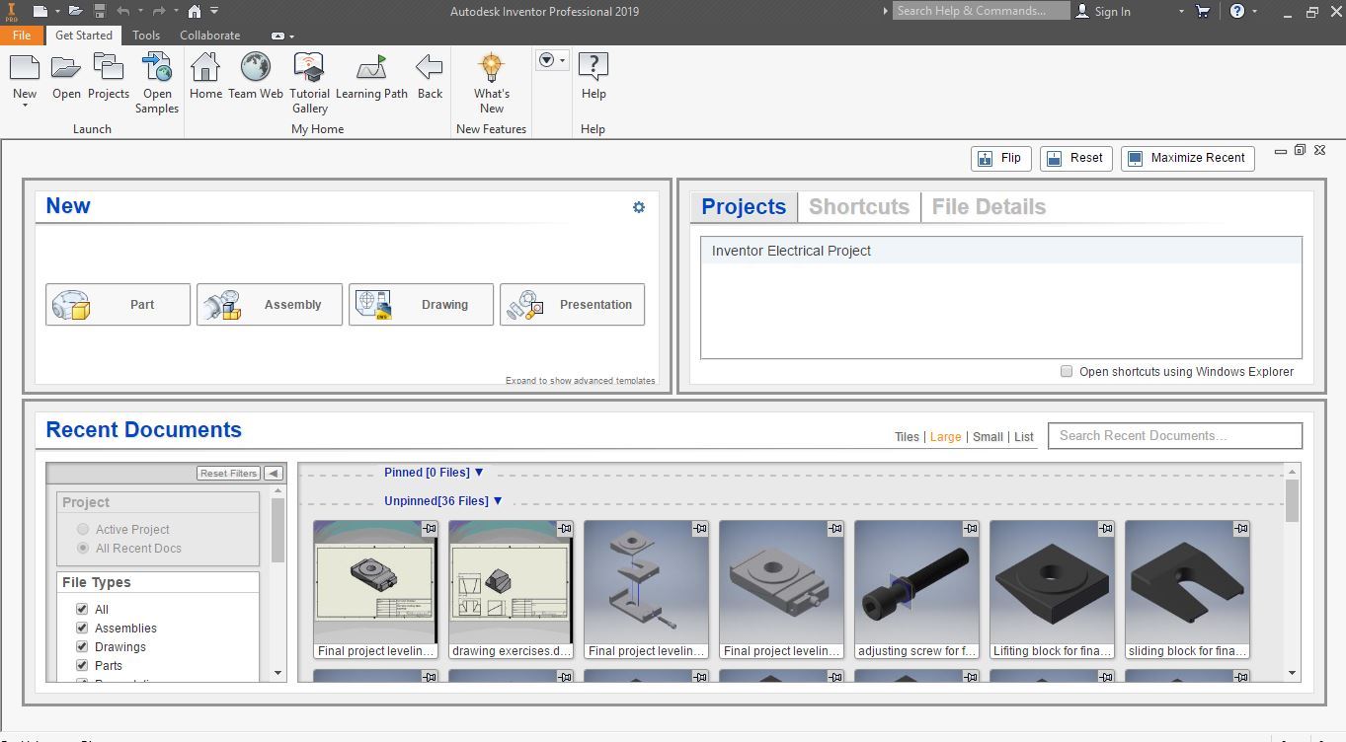
Task: Switch to the Shortcuts tab
Action: pyautogui.click(x=858, y=206)
